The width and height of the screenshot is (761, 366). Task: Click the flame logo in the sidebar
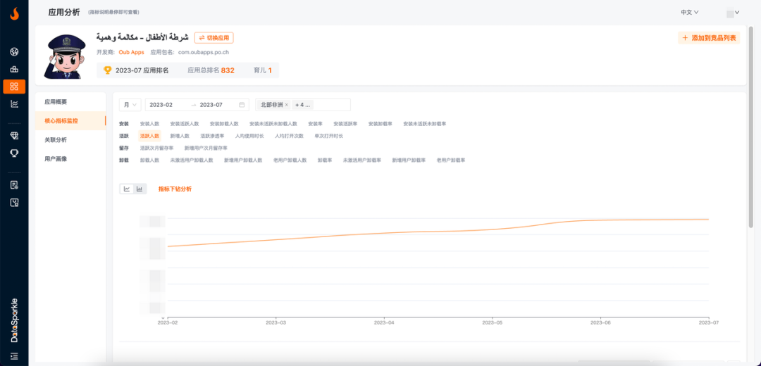coord(14,13)
